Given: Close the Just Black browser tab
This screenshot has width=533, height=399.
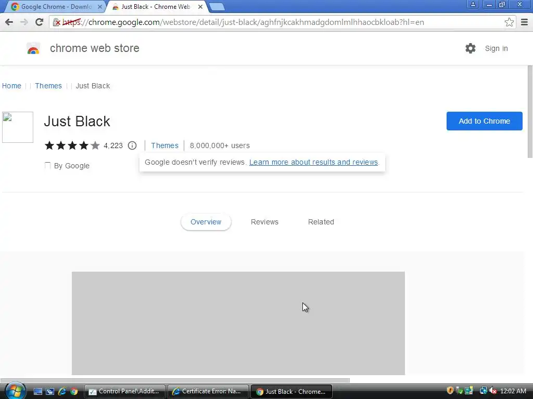Looking at the screenshot, I should coord(200,6).
